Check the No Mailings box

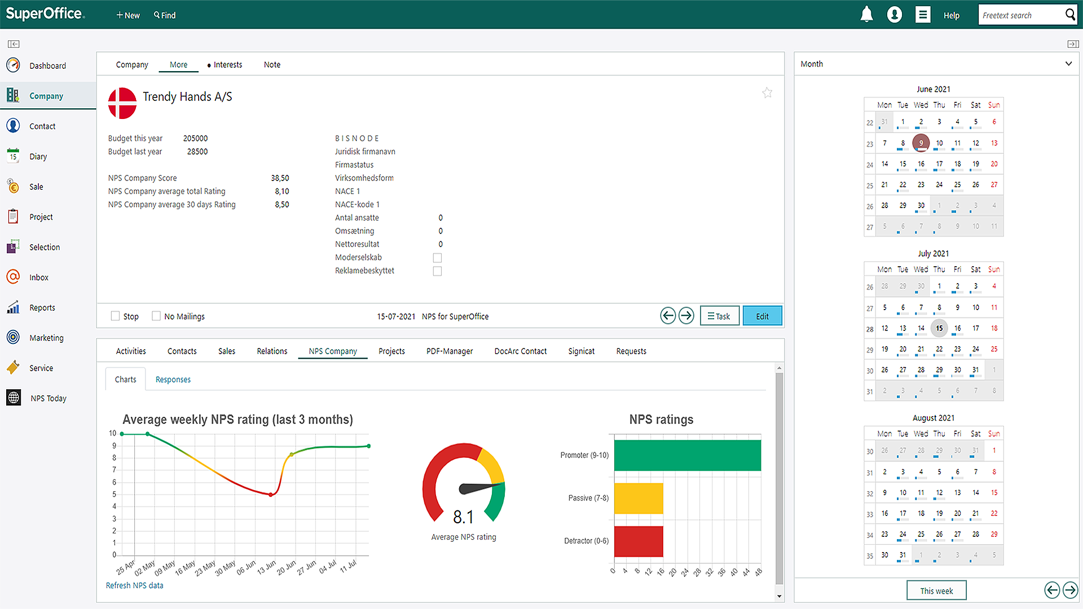pyautogui.click(x=156, y=316)
